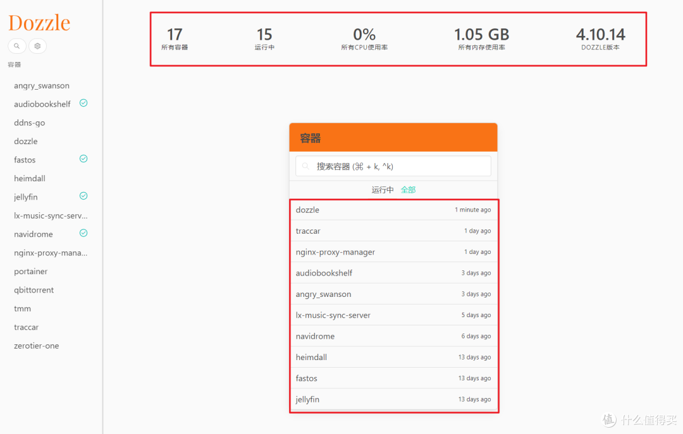Click the health check badge next to fastos
The width and height of the screenshot is (683, 434).
[x=83, y=159]
